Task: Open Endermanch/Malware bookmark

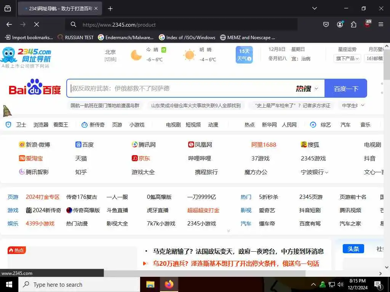Action: point(126,38)
